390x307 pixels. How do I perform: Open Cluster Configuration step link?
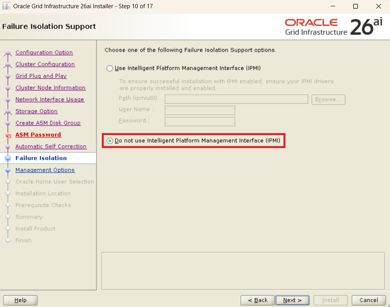[45, 64]
